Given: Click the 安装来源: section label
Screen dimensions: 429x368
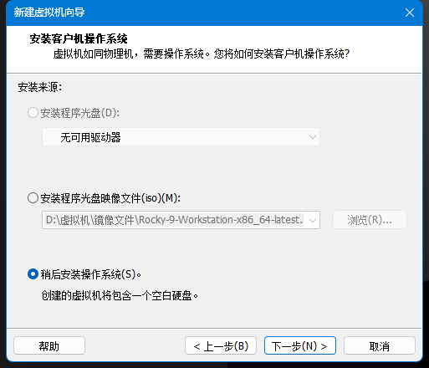Looking at the screenshot, I should 40,87.
